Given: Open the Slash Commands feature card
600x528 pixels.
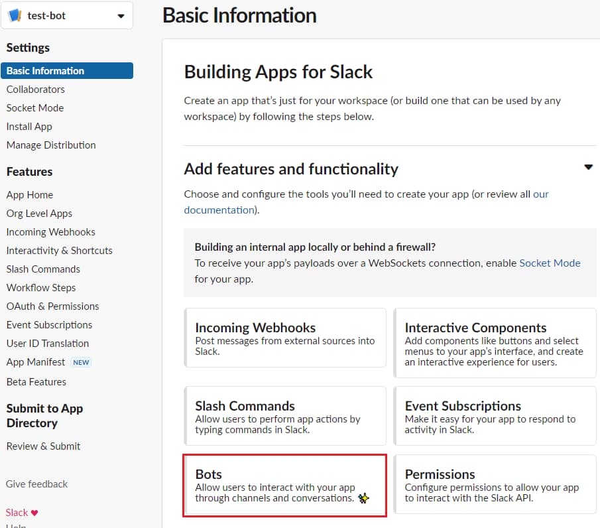Looking at the screenshot, I should point(285,416).
